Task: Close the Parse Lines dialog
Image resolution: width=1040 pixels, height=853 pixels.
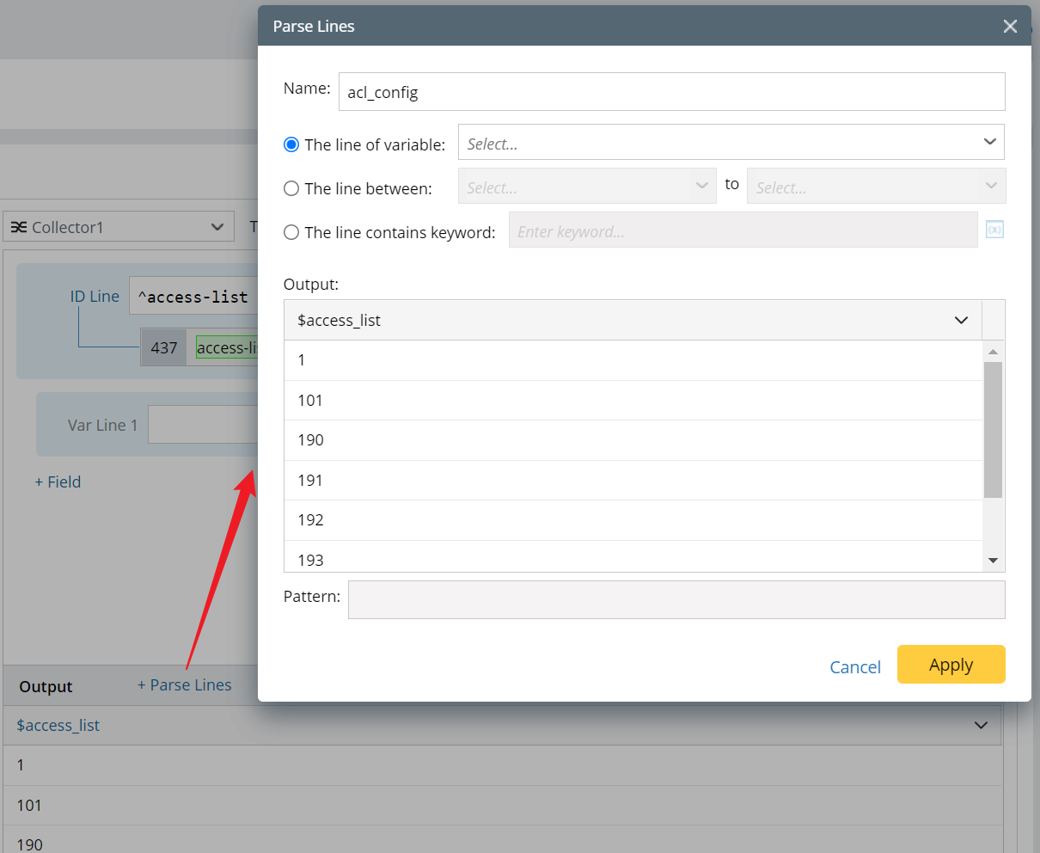Action: click(x=1010, y=27)
